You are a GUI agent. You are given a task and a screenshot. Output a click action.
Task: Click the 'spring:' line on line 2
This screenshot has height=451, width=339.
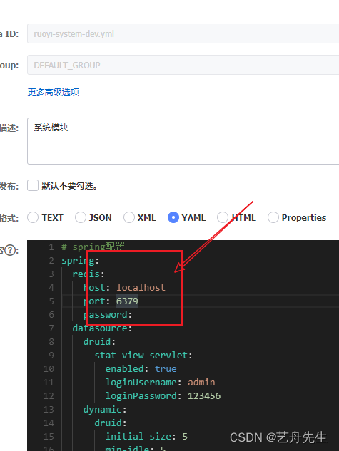pyautogui.click(x=81, y=260)
